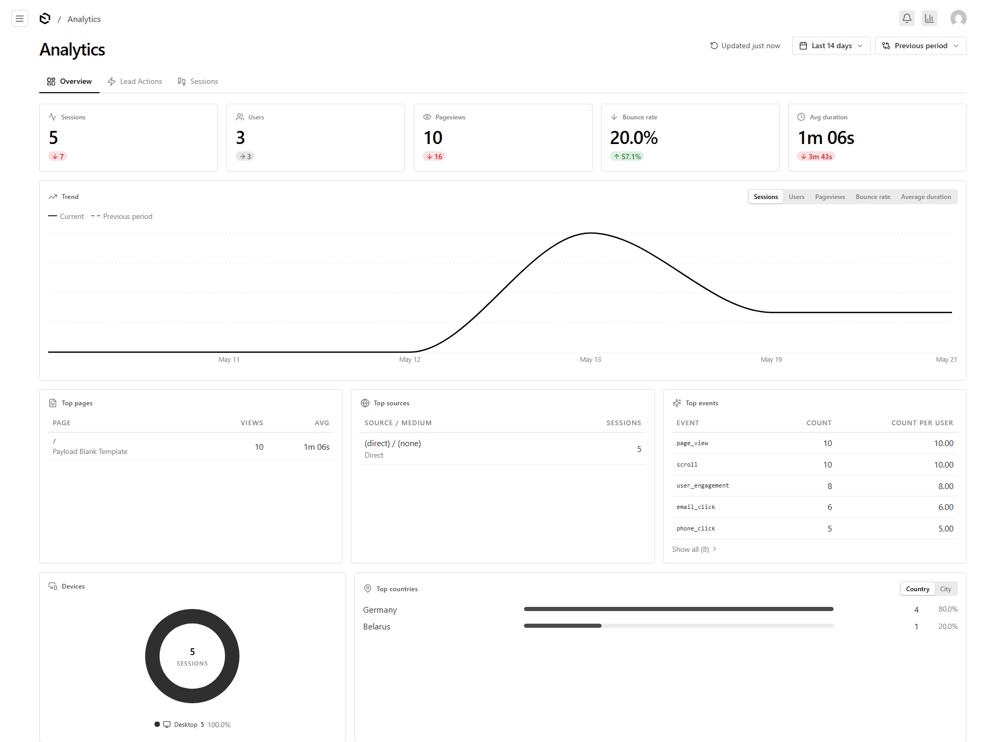Click the phone_click event row
The height and width of the screenshot is (742, 1006).
click(815, 528)
